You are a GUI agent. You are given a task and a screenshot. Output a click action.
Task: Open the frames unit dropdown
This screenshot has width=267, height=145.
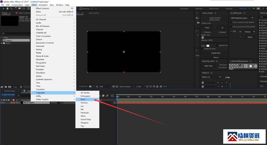pyautogui.click(x=250, y=32)
